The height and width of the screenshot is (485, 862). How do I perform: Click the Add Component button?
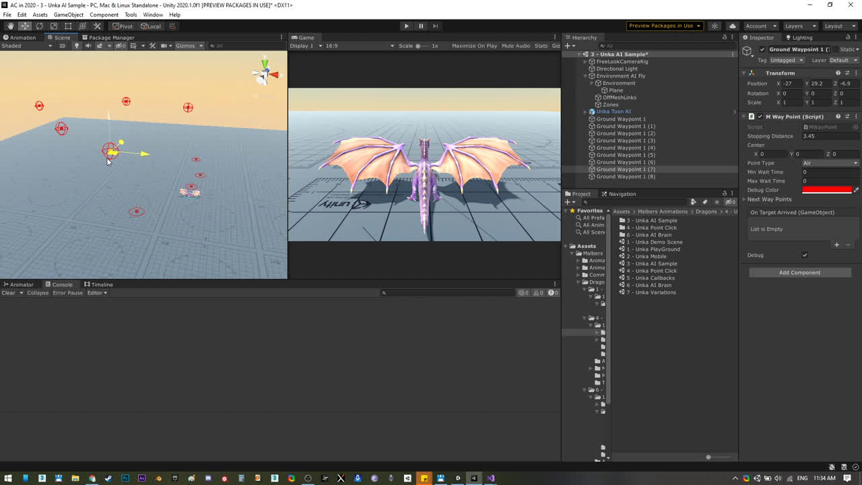point(799,273)
